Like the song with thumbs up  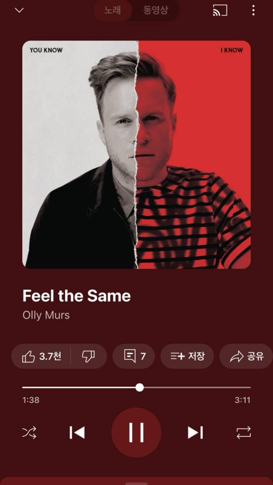[41, 356]
